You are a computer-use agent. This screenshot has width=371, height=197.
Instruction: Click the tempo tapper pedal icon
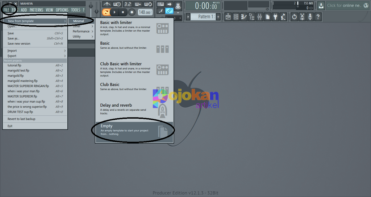tap(283, 17)
